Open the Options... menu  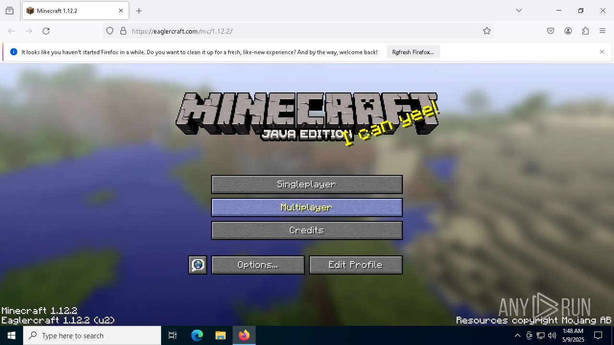coord(258,265)
